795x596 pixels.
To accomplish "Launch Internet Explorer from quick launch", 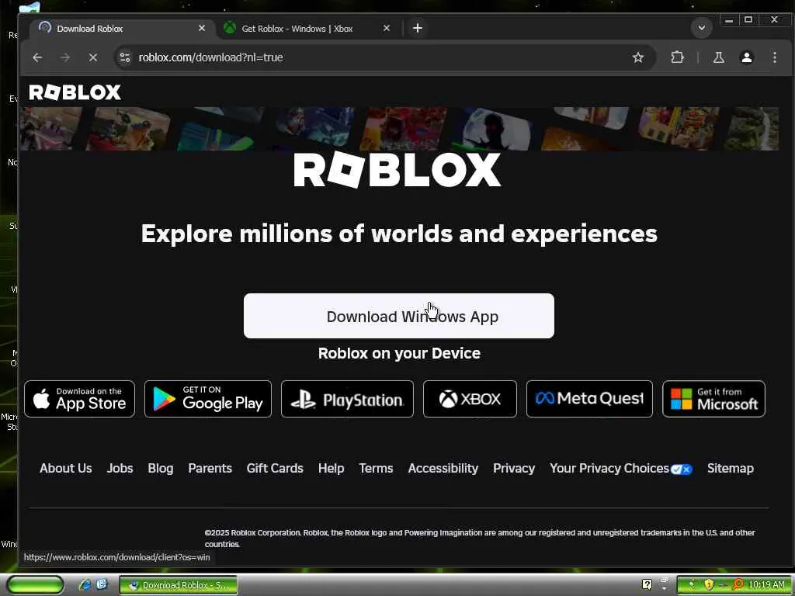I will coord(85,585).
